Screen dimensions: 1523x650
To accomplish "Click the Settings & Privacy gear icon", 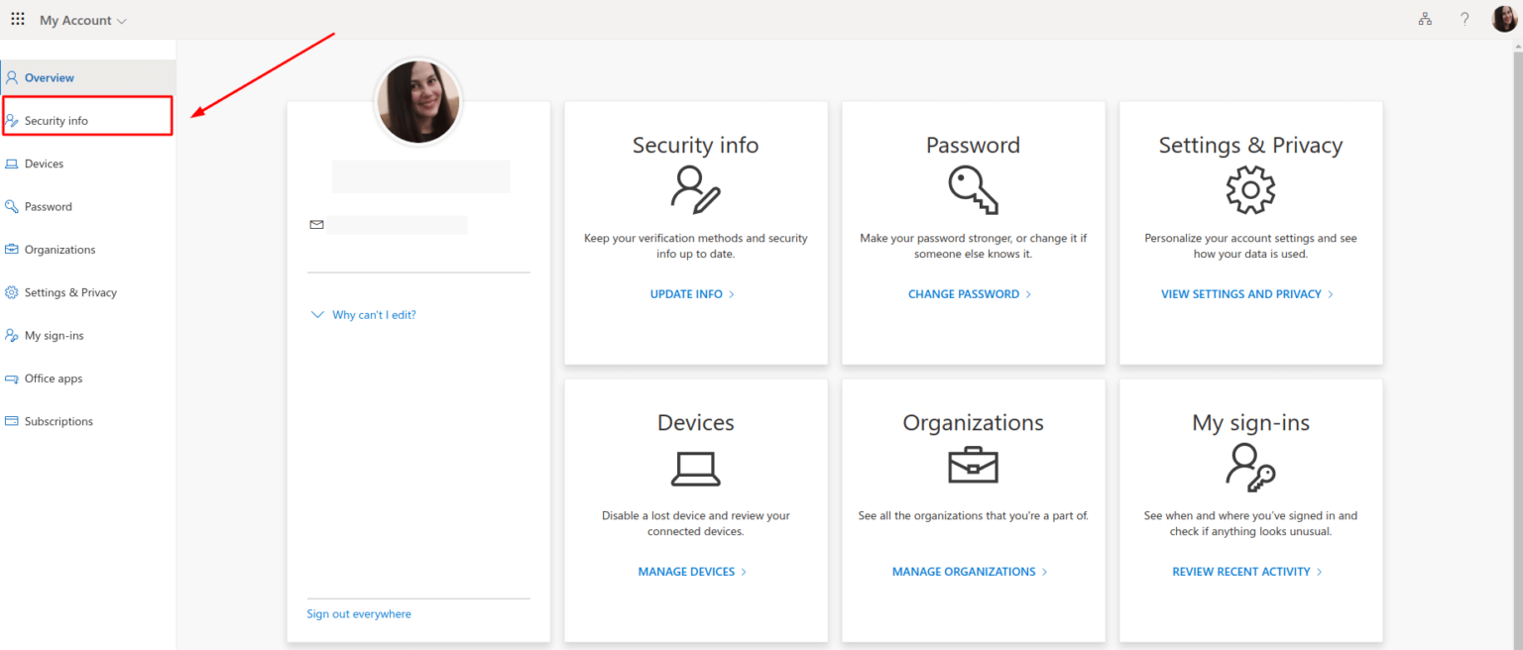I will 1250,191.
